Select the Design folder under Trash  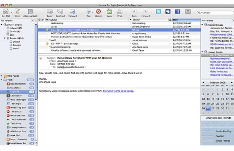[15, 42]
